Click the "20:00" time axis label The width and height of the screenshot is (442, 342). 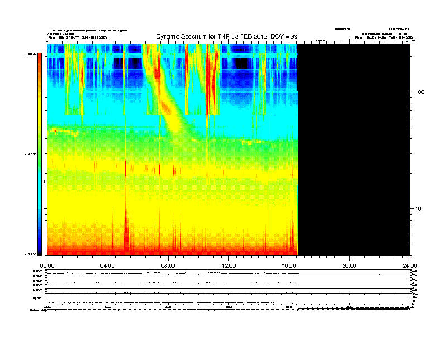pos(349,266)
